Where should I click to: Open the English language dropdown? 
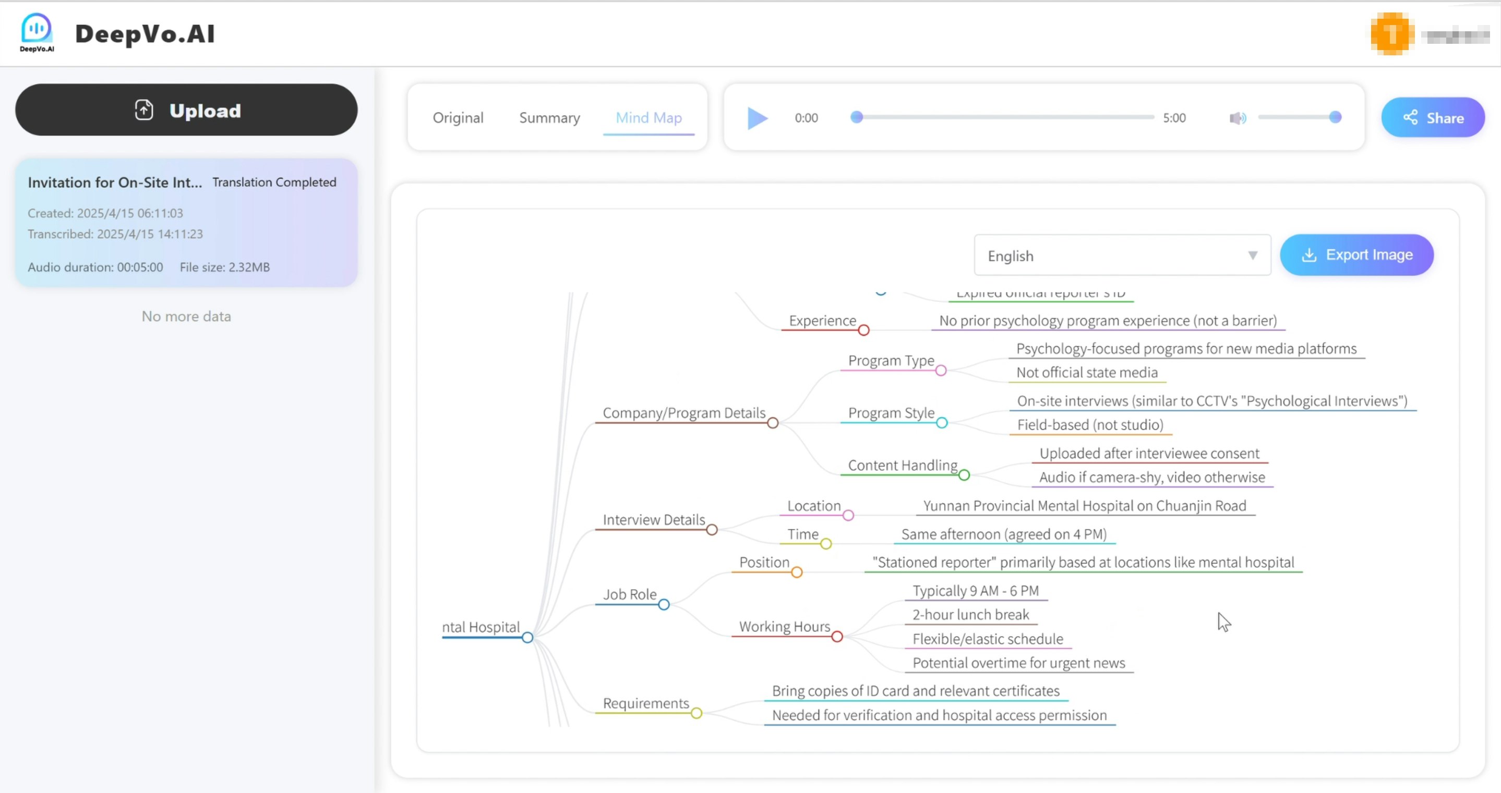click(x=1122, y=256)
